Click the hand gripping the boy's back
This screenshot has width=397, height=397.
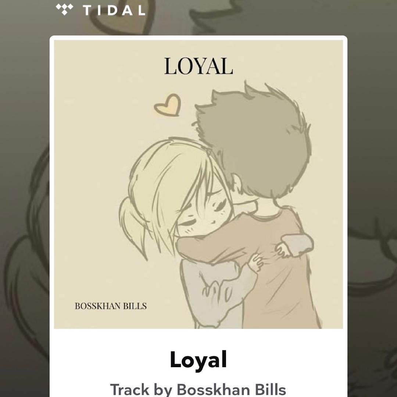coord(256,262)
